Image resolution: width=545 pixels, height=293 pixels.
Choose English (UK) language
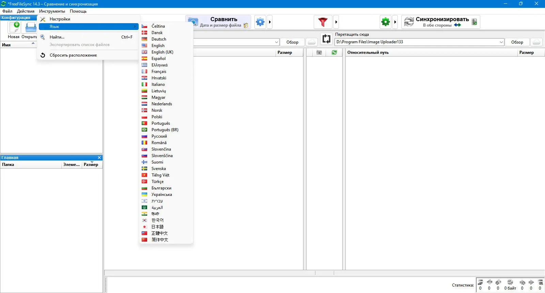tap(167, 52)
